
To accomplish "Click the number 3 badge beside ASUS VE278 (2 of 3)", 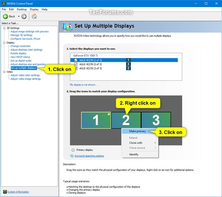I will (x=128, y=64).
